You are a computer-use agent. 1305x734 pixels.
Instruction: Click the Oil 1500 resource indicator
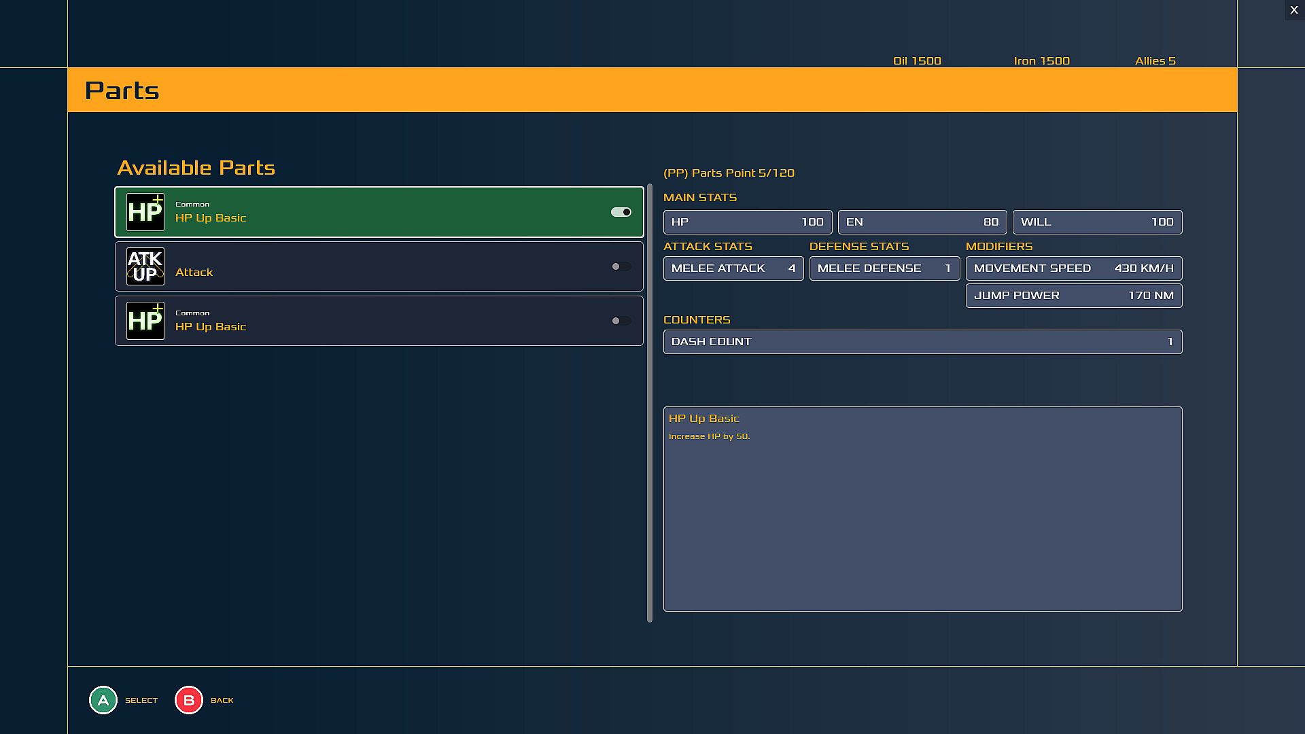coord(917,61)
